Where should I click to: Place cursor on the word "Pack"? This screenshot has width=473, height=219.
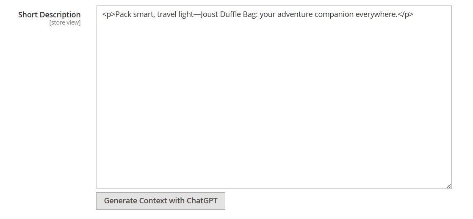(x=123, y=14)
